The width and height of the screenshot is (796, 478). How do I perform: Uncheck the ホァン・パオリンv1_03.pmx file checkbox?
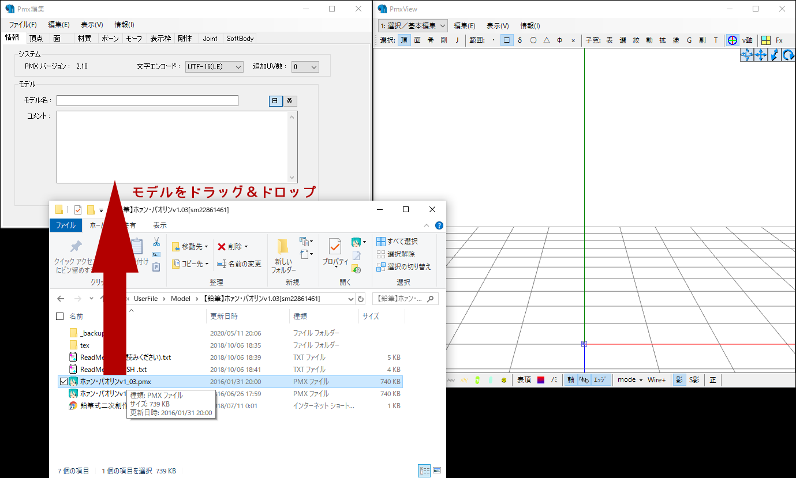tap(64, 381)
